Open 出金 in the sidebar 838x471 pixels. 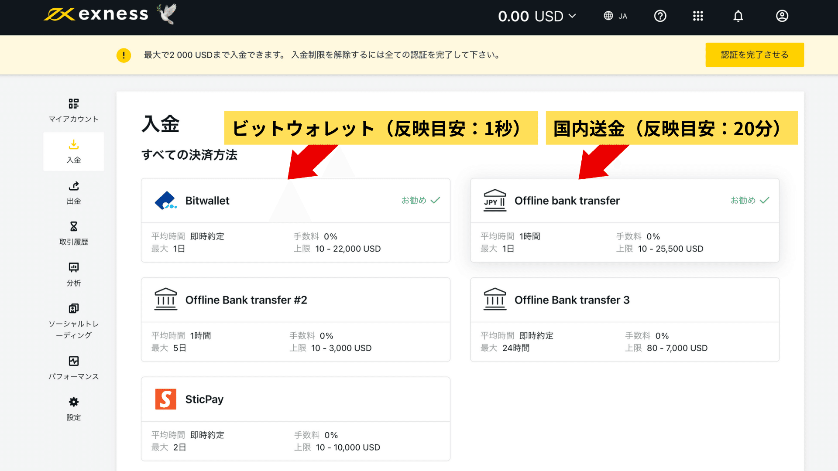(x=74, y=193)
